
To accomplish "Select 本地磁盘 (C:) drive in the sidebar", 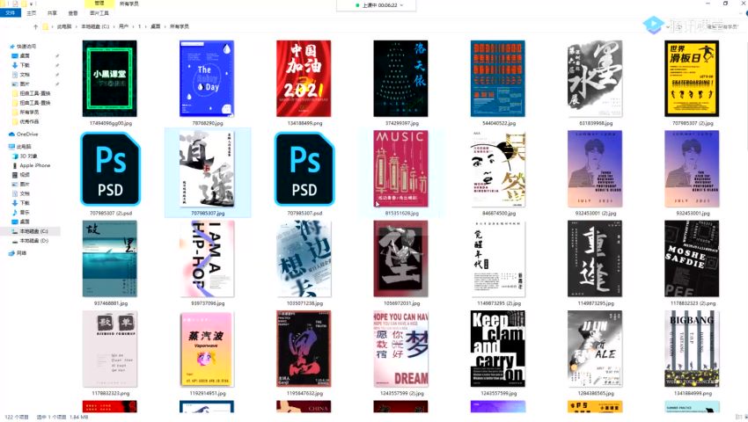I will [30, 231].
